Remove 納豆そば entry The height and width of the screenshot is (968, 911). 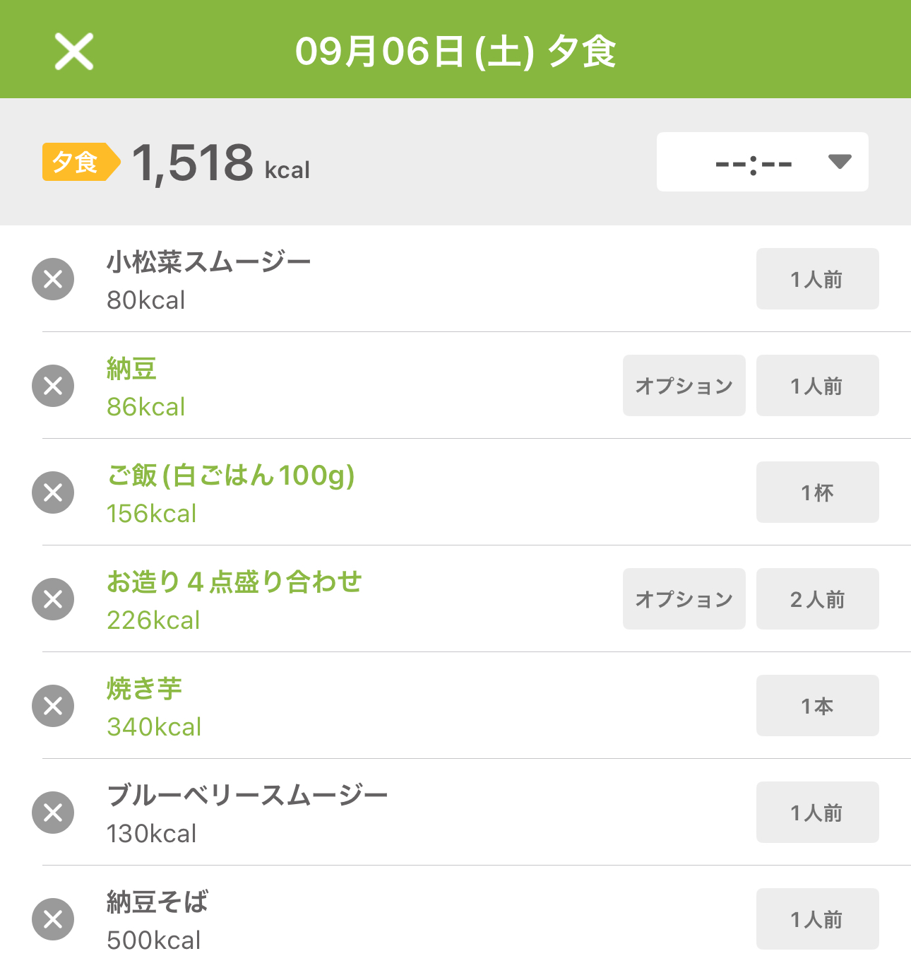(x=53, y=919)
